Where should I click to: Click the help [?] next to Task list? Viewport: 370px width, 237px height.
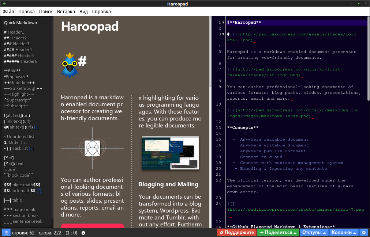(31, 148)
